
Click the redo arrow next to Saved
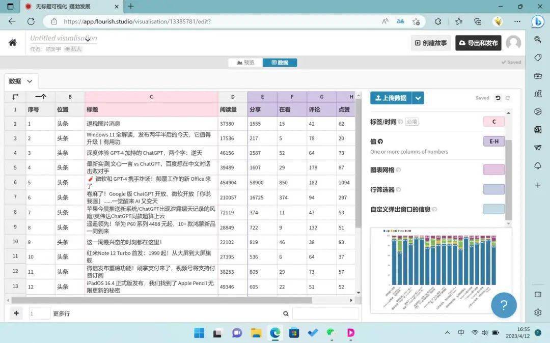[508, 98]
